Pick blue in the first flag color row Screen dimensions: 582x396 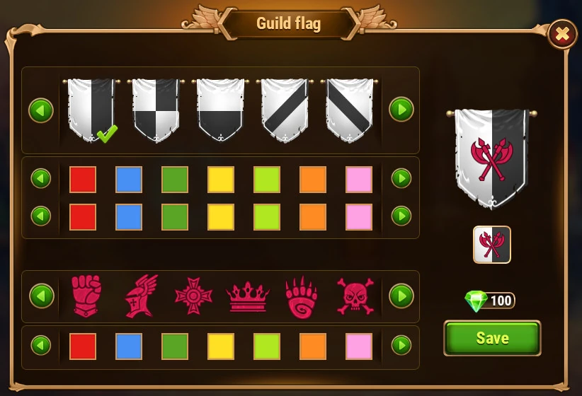[129, 180]
